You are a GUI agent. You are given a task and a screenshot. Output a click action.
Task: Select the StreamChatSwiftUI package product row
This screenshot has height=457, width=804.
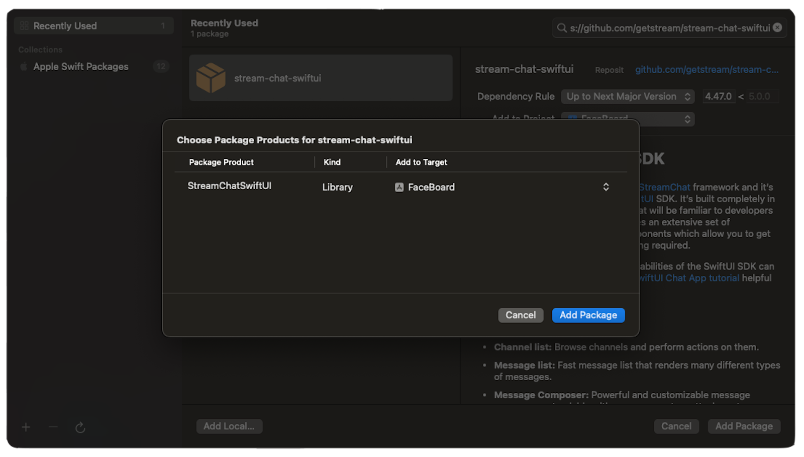pos(230,186)
